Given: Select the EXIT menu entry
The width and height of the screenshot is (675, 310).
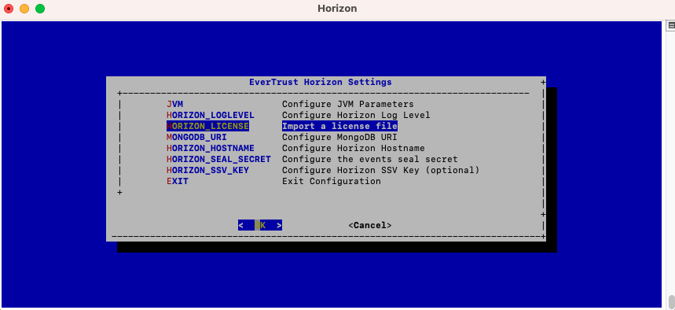Looking at the screenshot, I should pyautogui.click(x=178, y=181).
